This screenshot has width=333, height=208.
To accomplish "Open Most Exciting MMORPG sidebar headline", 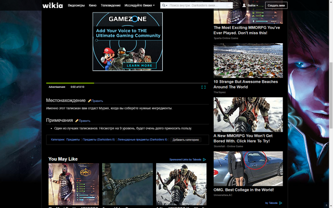I will [247, 30].
